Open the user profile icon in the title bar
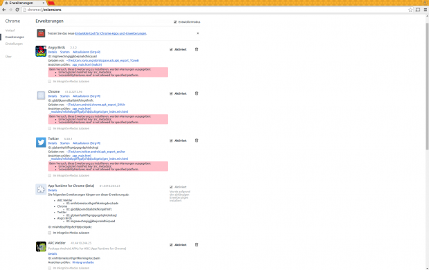The height and width of the screenshot is (270, 429). point(425,2)
